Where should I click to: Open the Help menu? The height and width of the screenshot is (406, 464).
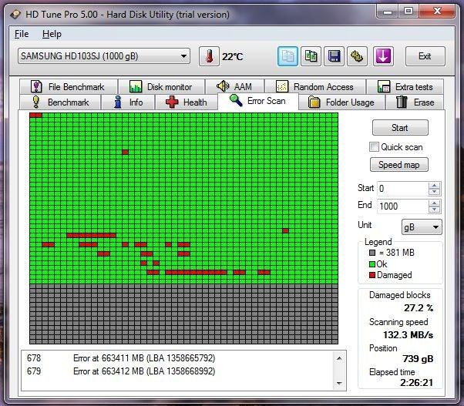pyautogui.click(x=52, y=34)
